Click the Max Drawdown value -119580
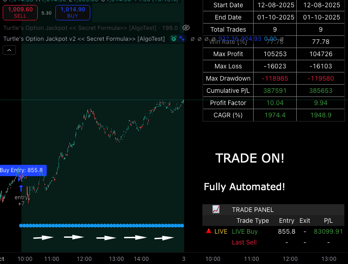348x264 pixels. click(x=321, y=78)
